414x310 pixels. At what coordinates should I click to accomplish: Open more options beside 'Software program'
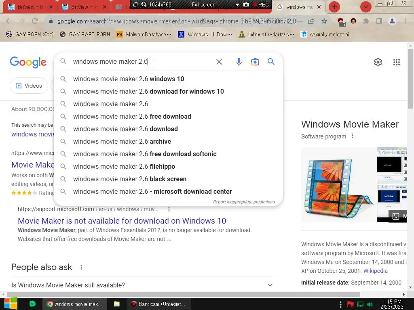tap(353, 136)
